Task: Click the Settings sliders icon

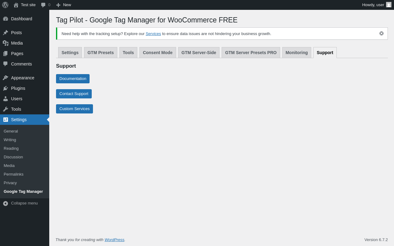Action: (x=6, y=120)
